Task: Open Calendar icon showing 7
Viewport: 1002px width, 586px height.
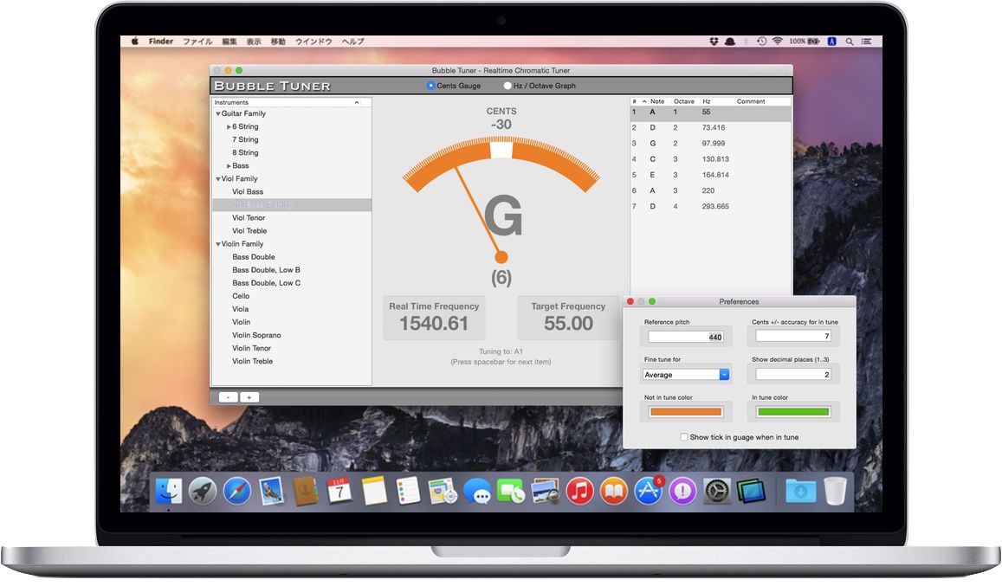Action: pyautogui.click(x=339, y=492)
